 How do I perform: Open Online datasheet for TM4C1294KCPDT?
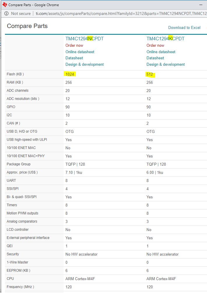(x=161, y=52)
